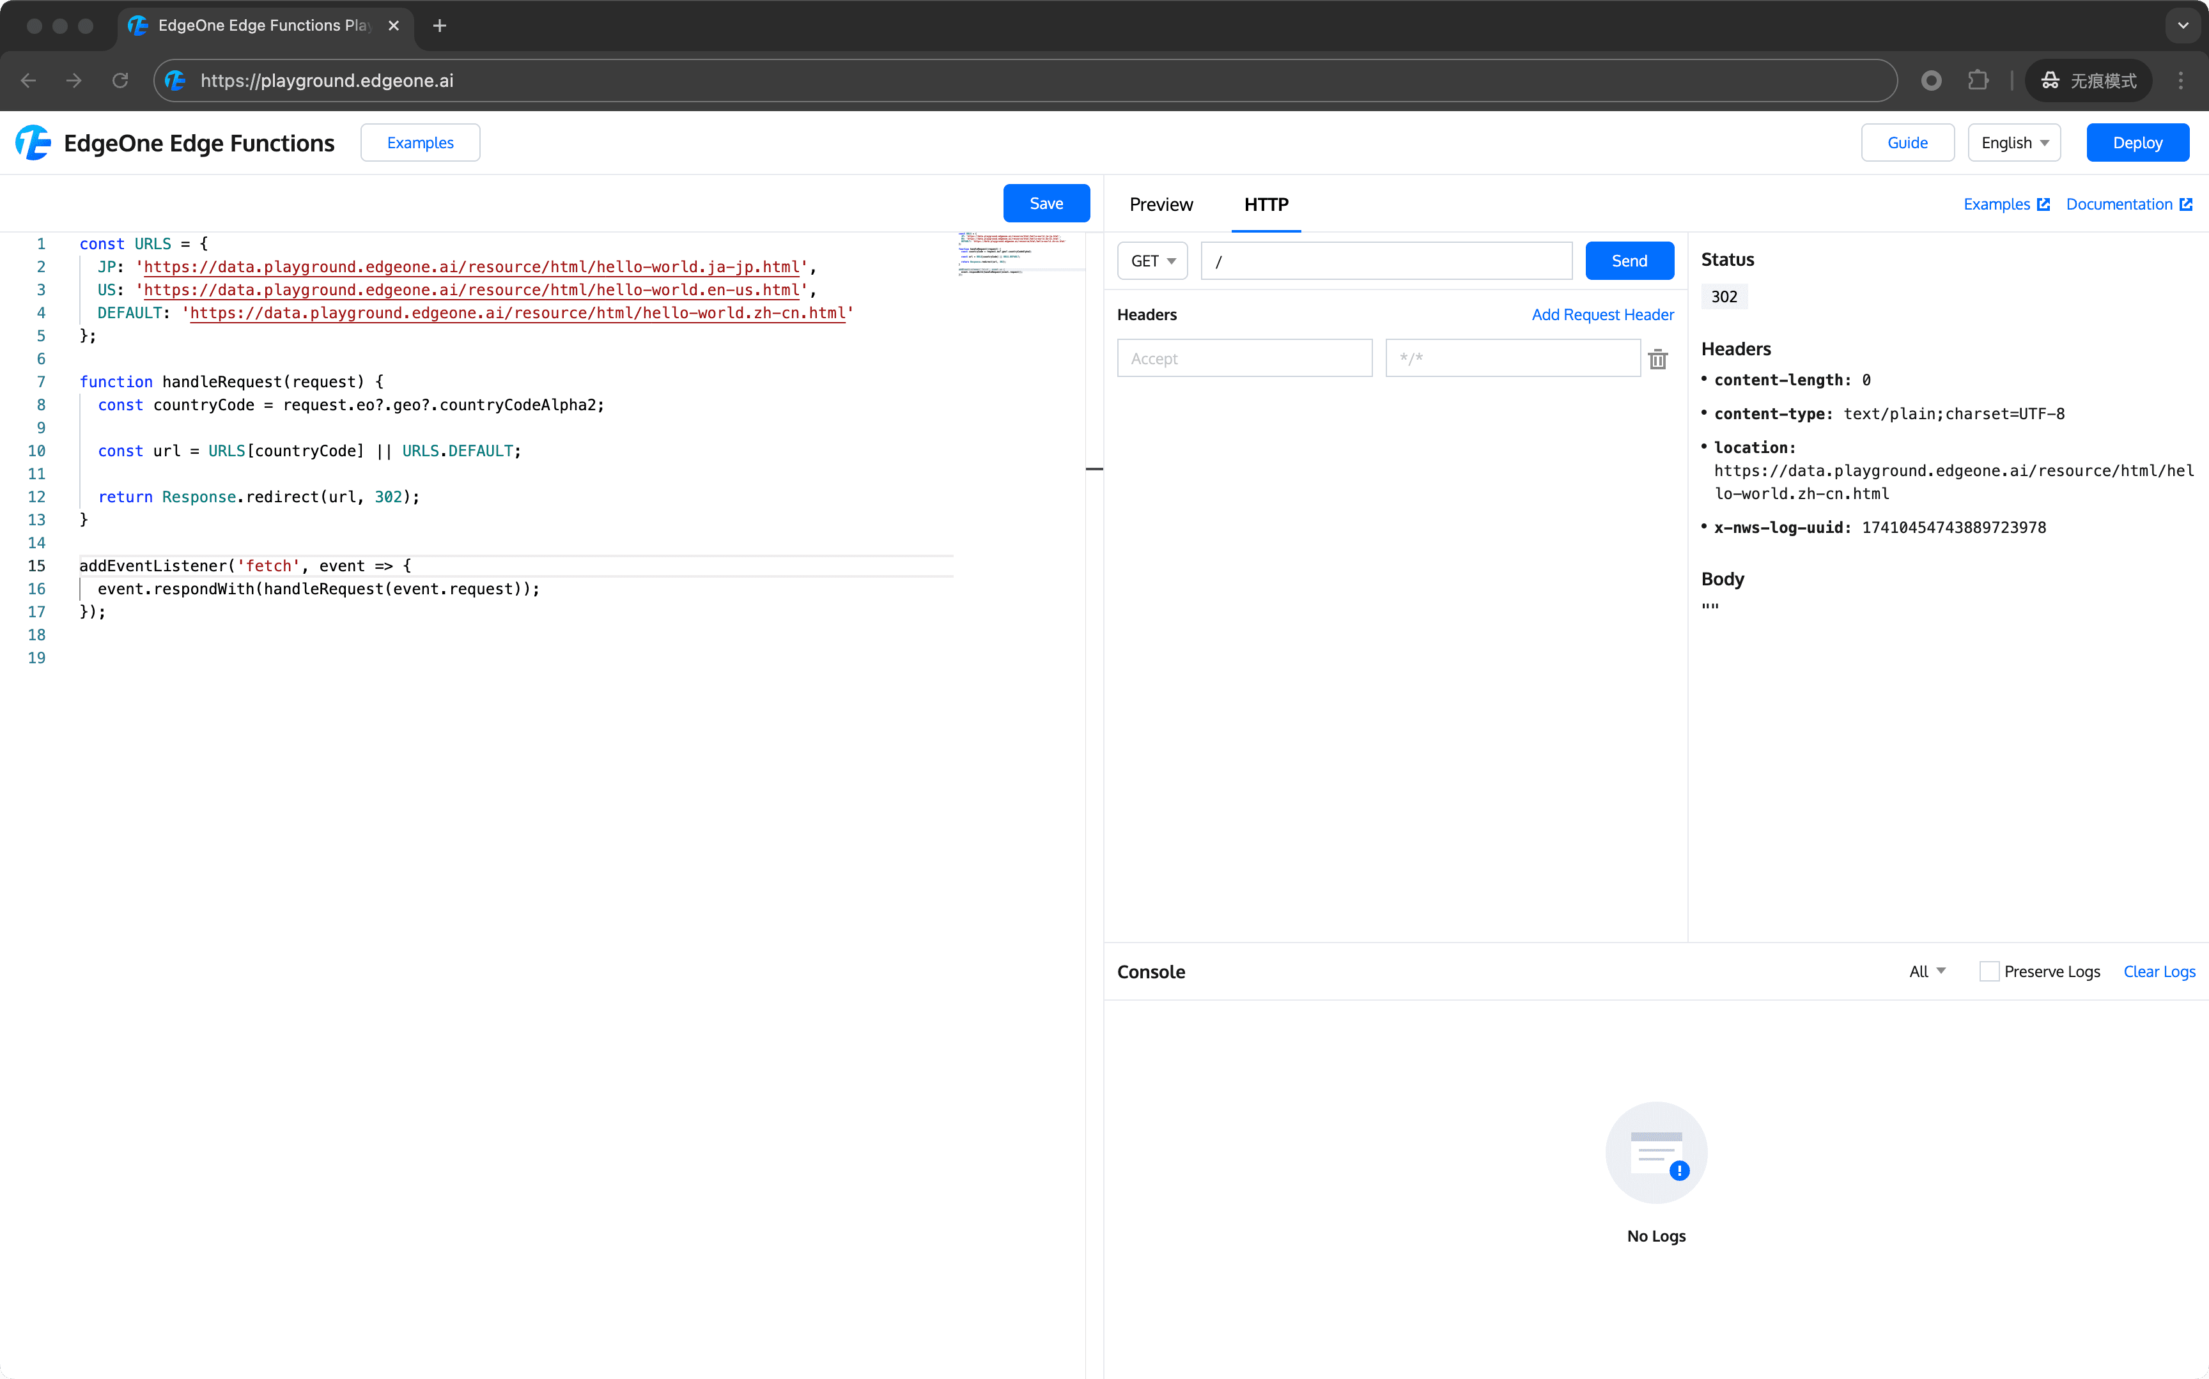2209x1379 pixels.
Task: Delete the Accept request header row
Action: (1658, 359)
